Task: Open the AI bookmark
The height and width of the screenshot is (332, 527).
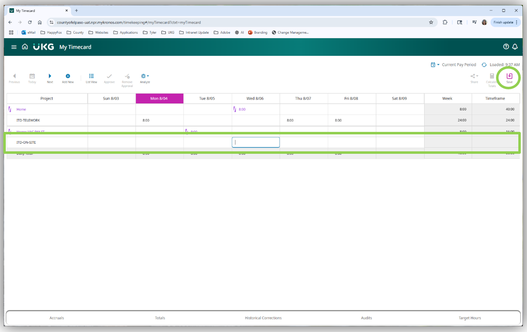Action: tap(240, 32)
